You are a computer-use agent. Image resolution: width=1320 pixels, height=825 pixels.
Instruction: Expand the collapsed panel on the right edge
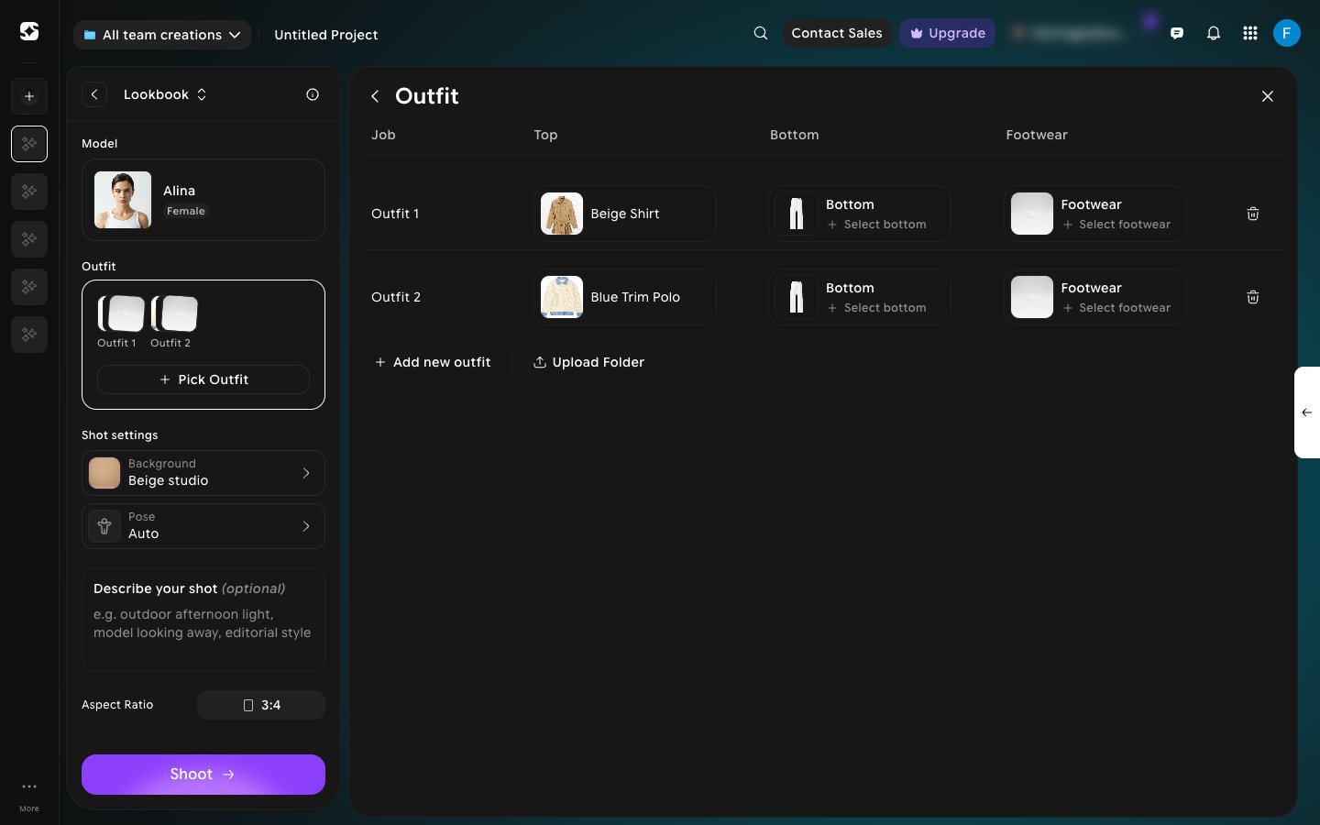click(x=1307, y=412)
